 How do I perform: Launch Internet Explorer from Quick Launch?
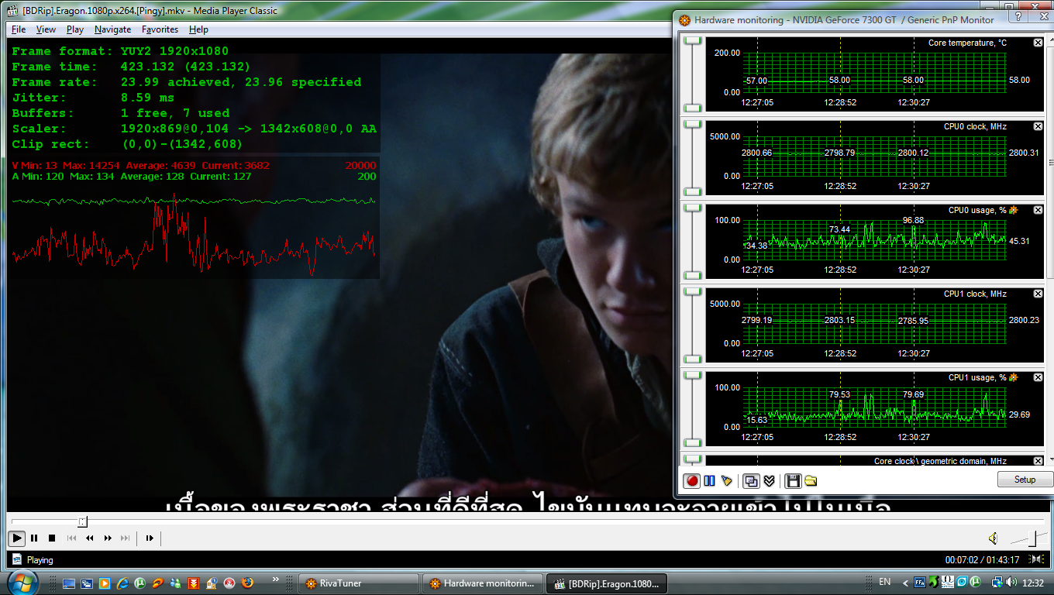(122, 583)
